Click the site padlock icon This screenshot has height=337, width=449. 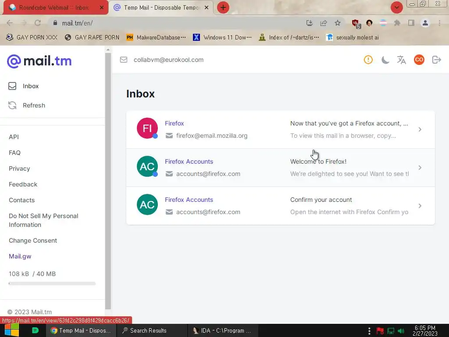tap(55, 23)
